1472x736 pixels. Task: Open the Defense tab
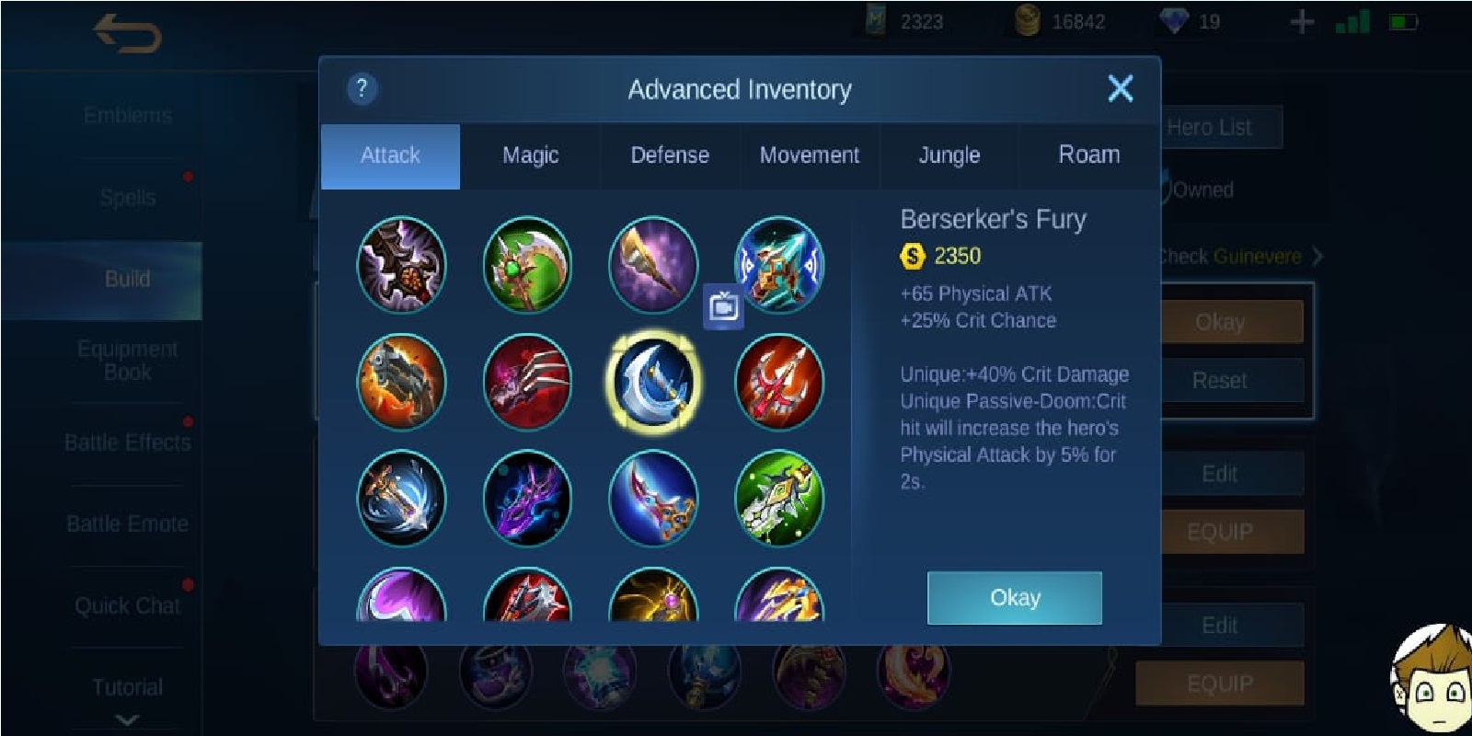click(670, 155)
